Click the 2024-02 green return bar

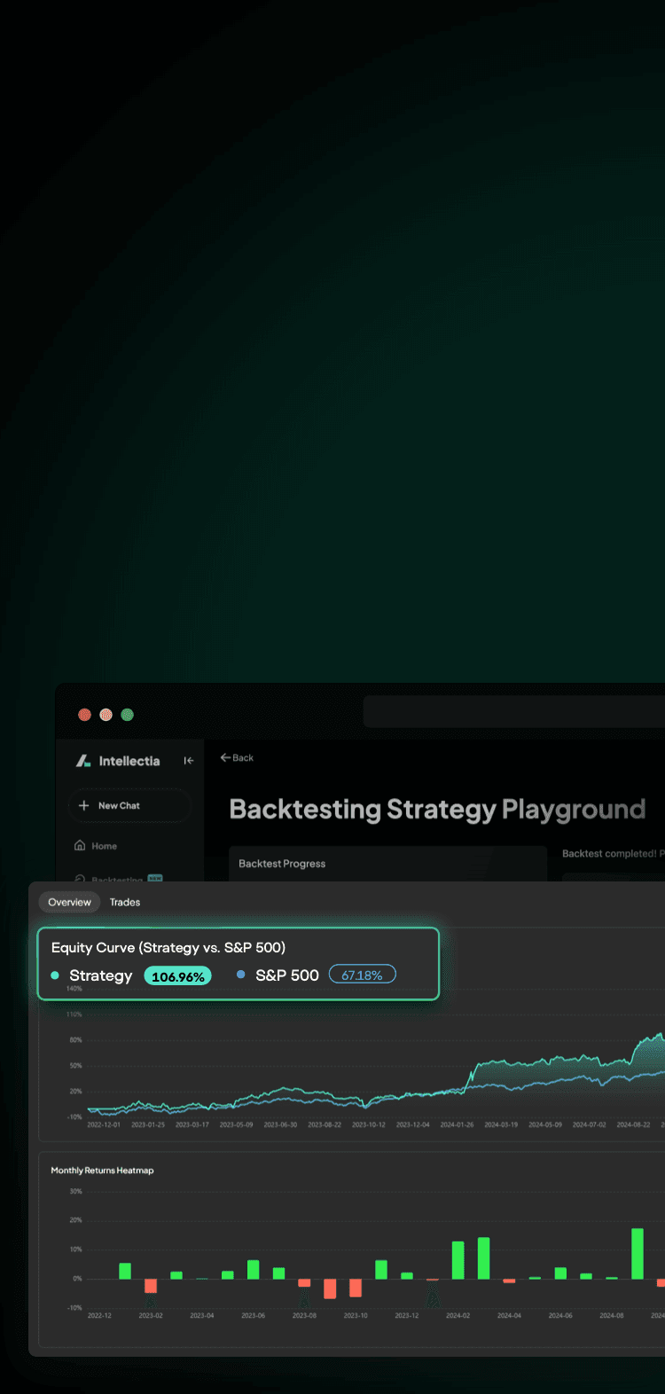point(458,1260)
